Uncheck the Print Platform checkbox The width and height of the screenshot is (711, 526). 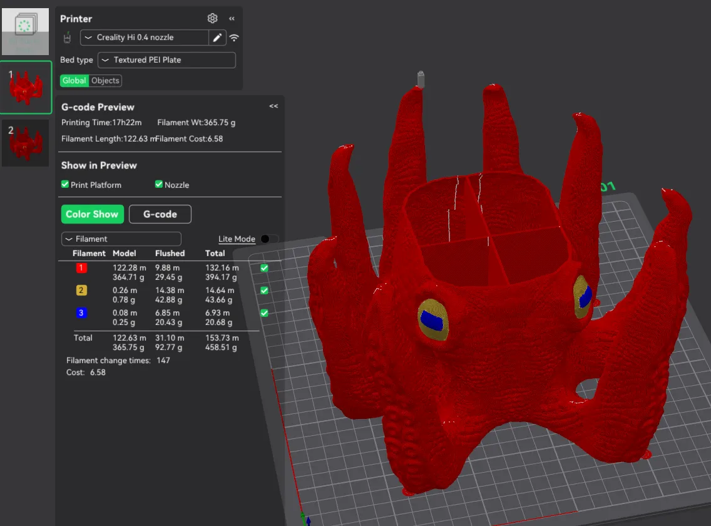(x=65, y=184)
